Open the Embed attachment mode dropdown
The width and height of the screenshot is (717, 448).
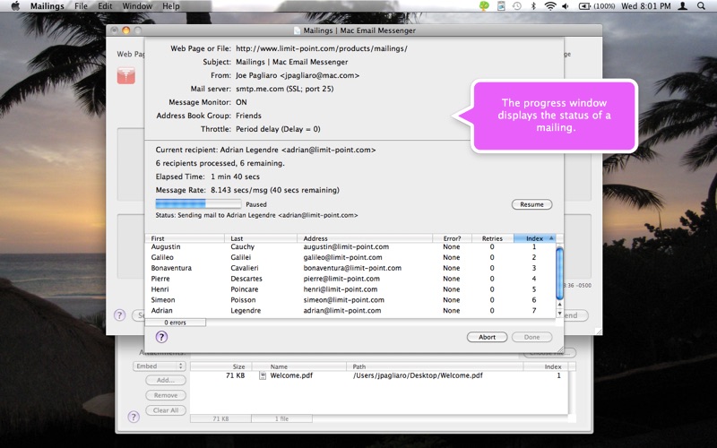click(x=159, y=366)
